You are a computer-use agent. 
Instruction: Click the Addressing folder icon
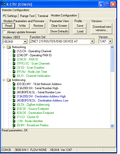coord(8,80)
